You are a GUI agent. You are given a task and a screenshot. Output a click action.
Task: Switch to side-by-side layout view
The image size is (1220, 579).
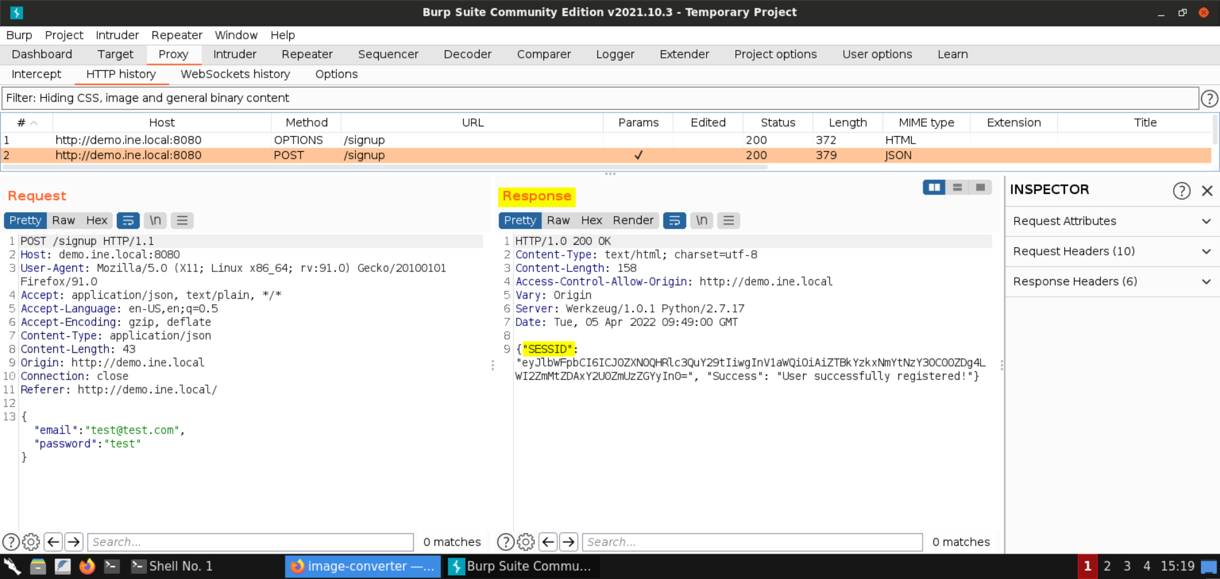pyautogui.click(x=934, y=187)
